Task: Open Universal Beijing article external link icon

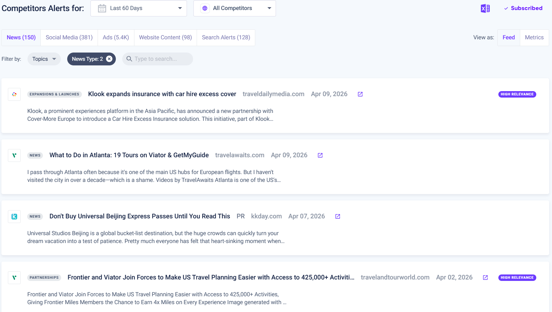Action: [x=338, y=216]
